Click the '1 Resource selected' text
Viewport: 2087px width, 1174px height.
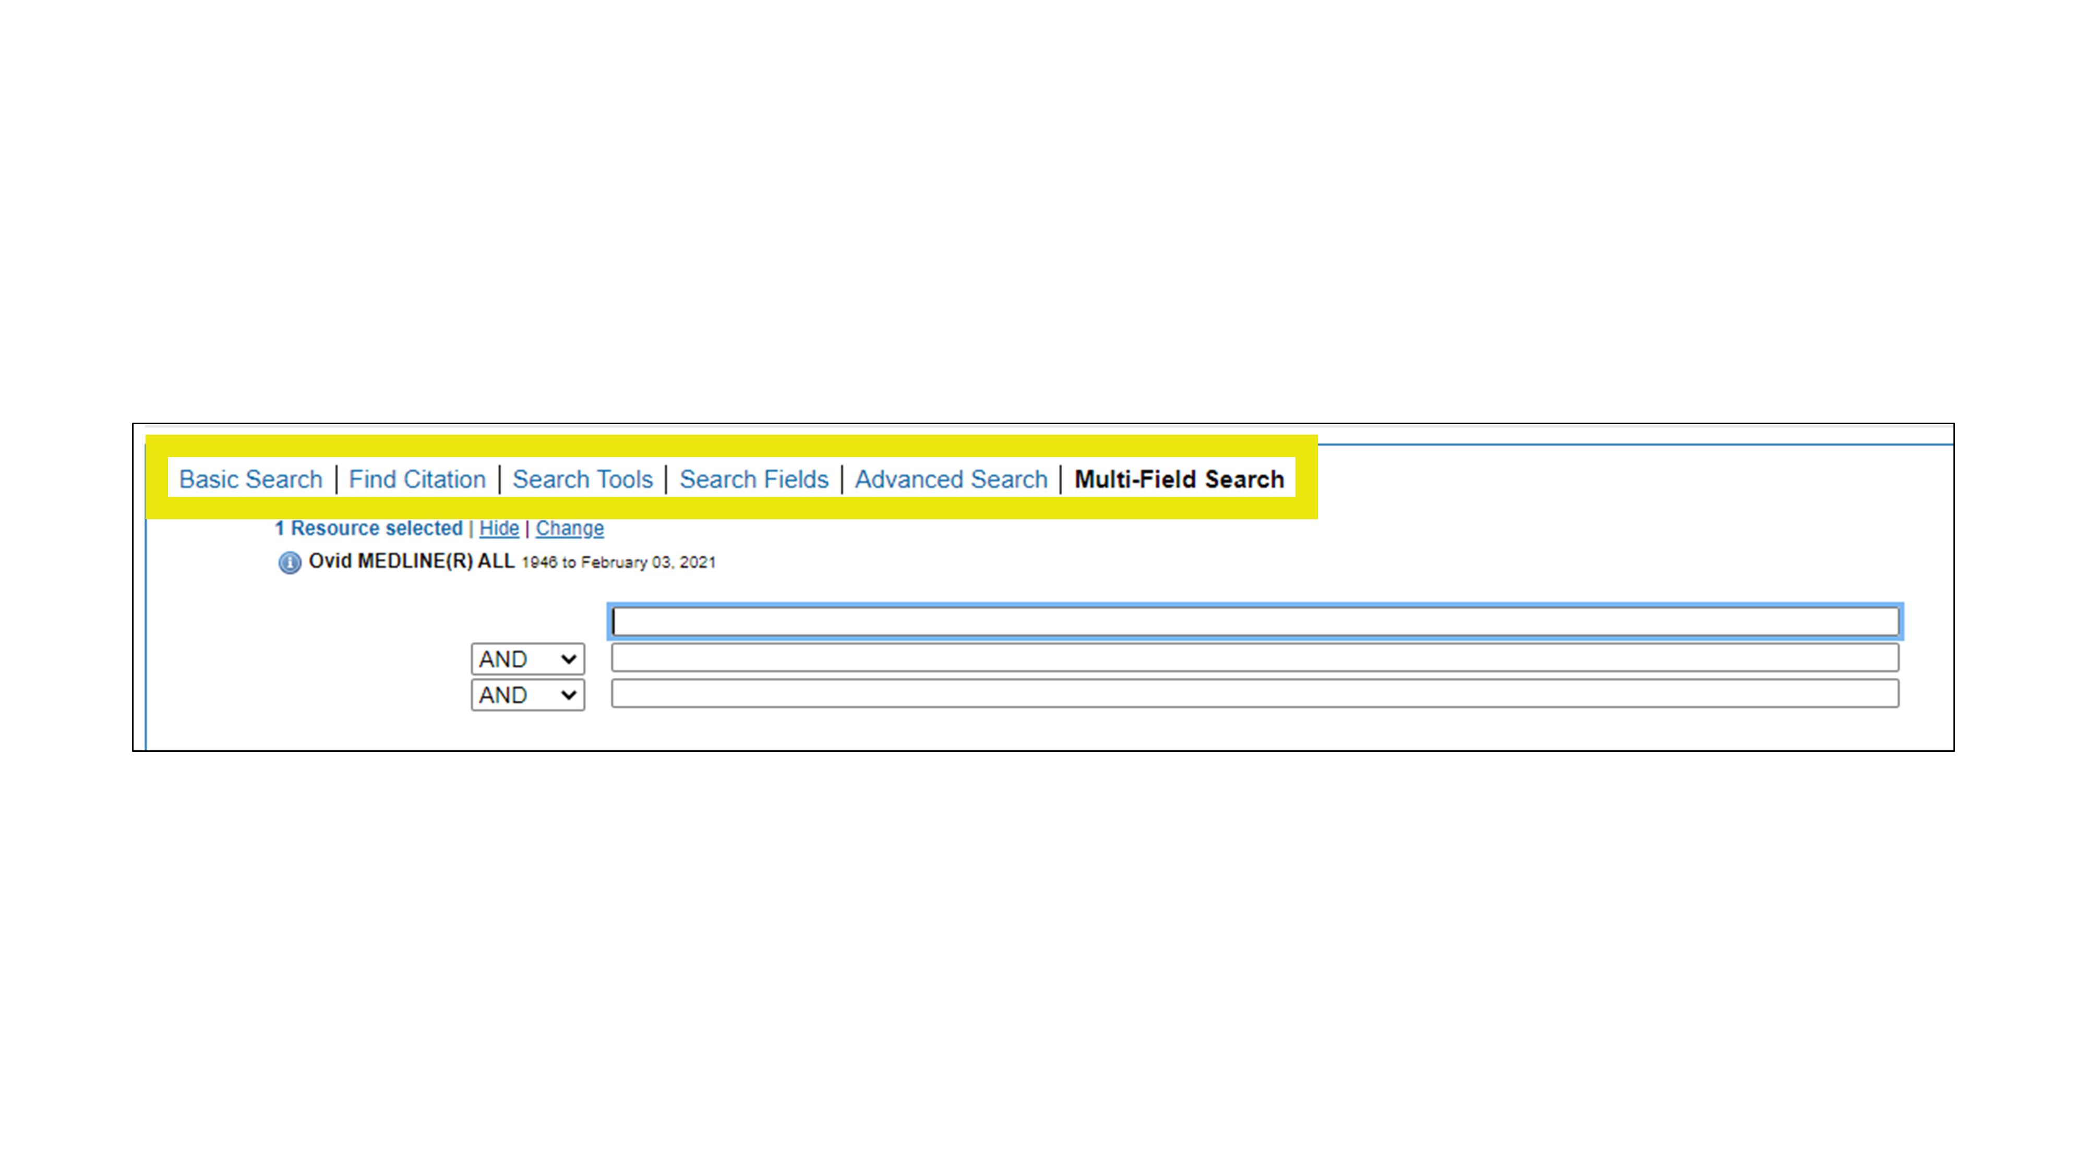coord(369,528)
